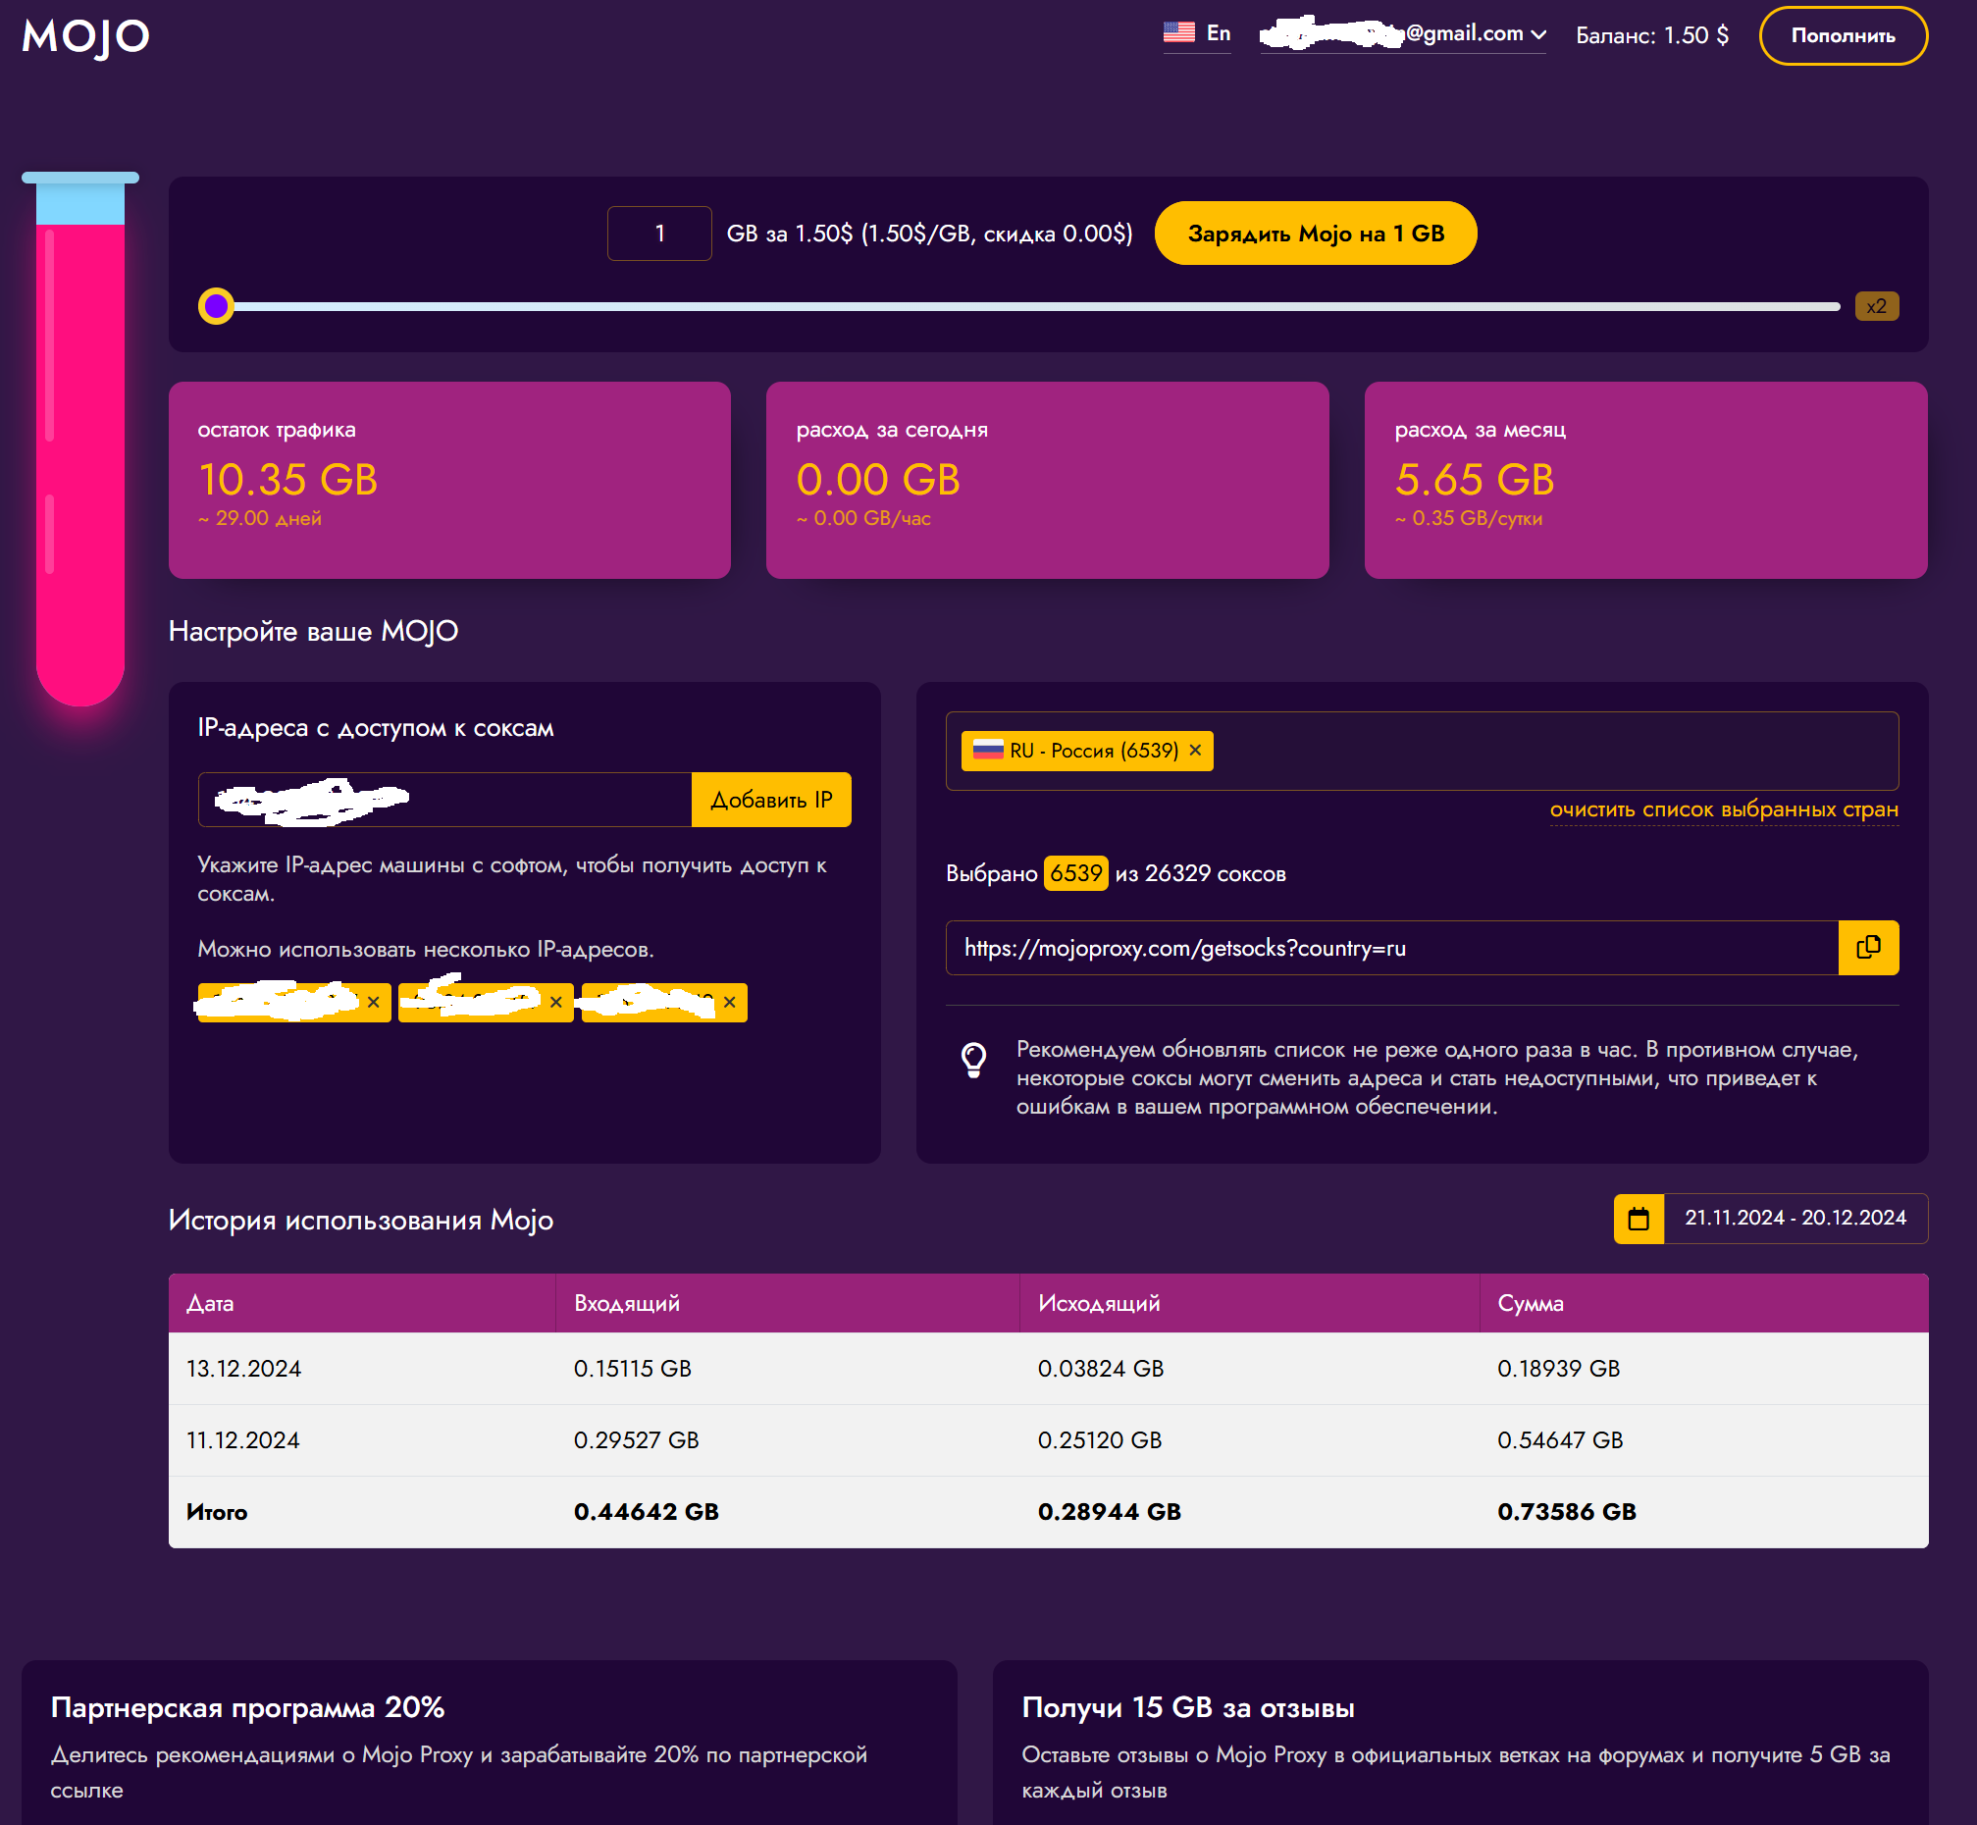The image size is (1977, 1825).
Task: Open the account email dropdown
Action: pyautogui.click(x=1403, y=34)
